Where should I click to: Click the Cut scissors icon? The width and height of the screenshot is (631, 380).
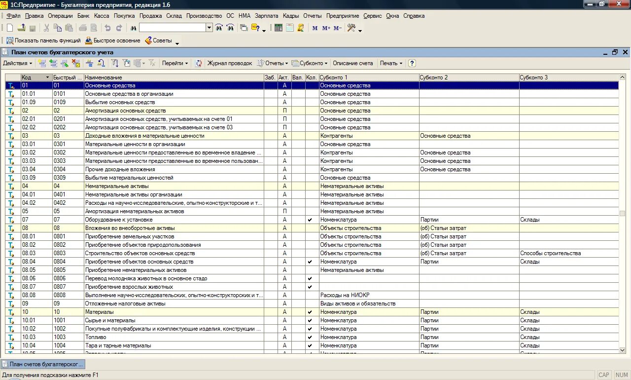pyautogui.click(x=46, y=28)
